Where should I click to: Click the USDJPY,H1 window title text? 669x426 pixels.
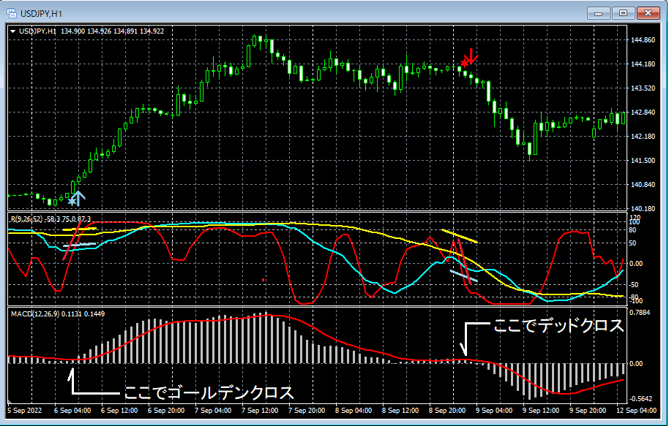(42, 14)
